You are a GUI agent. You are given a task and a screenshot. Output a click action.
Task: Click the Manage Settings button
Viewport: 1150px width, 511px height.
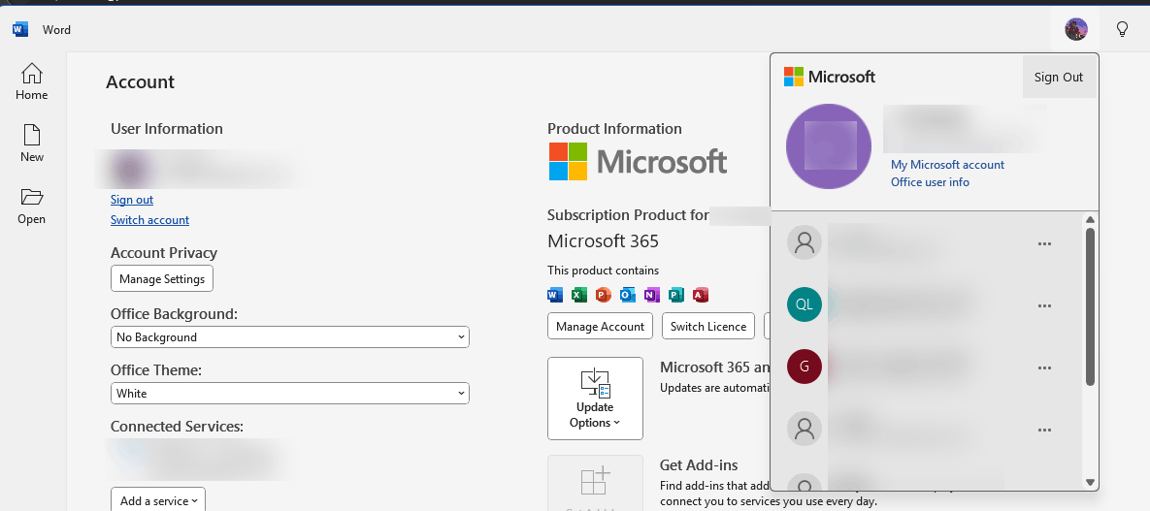point(162,278)
